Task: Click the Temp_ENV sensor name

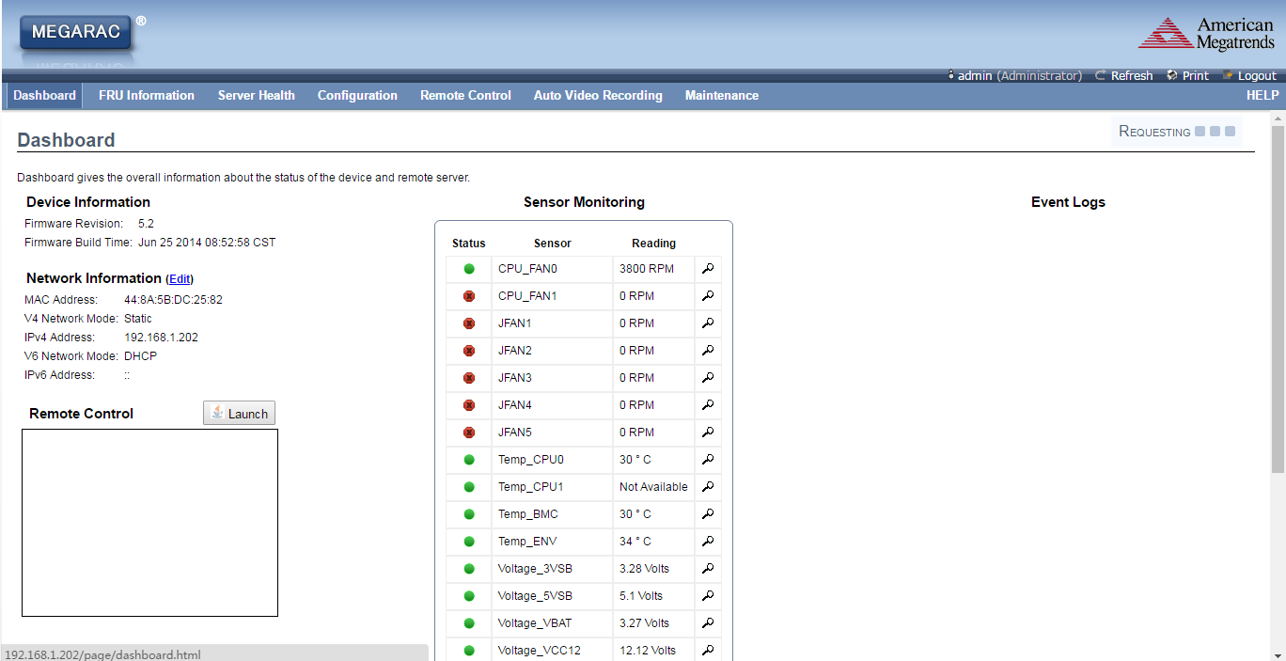Action: click(x=527, y=542)
